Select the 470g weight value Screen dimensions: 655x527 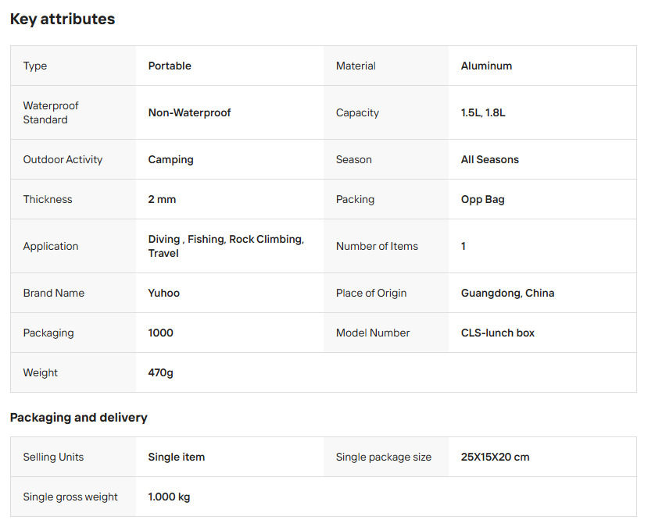[x=160, y=373]
